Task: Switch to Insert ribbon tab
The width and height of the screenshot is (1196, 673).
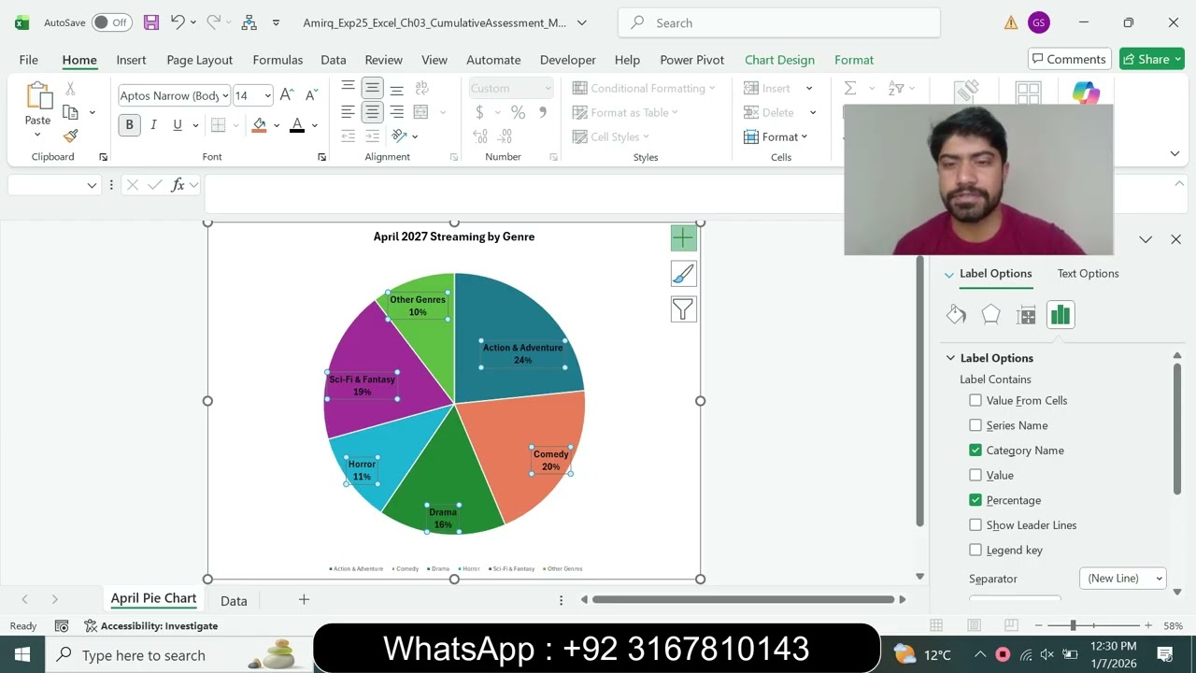Action: click(x=131, y=60)
